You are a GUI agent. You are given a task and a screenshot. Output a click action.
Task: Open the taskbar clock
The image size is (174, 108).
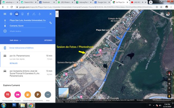(x=168, y=105)
